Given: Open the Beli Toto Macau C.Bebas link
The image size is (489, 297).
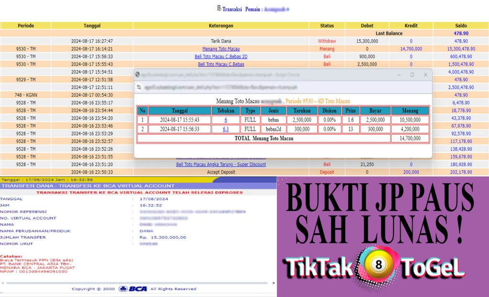Looking at the screenshot, I should 221,64.
